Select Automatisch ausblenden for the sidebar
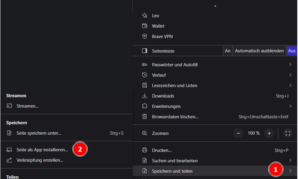 point(259,51)
